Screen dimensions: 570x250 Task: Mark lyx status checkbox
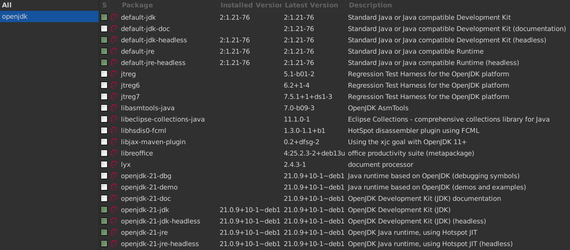pos(104,164)
